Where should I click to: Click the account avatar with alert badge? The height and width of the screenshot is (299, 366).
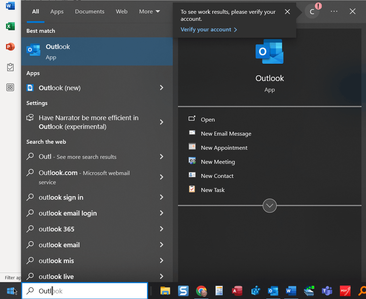coord(312,12)
